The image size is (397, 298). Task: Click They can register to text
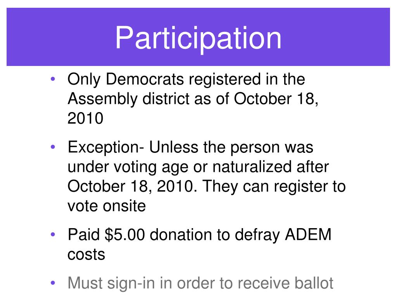274,187
